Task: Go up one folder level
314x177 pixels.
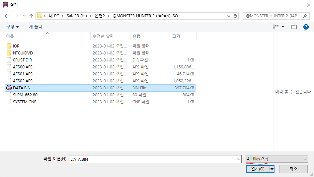Action: [31, 16]
